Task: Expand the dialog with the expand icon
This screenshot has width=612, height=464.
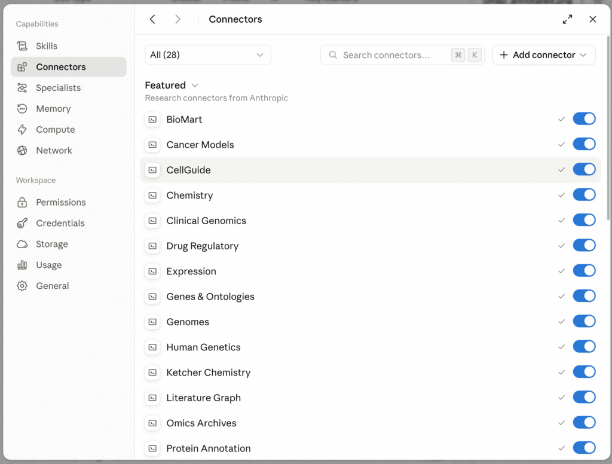Action: click(568, 19)
